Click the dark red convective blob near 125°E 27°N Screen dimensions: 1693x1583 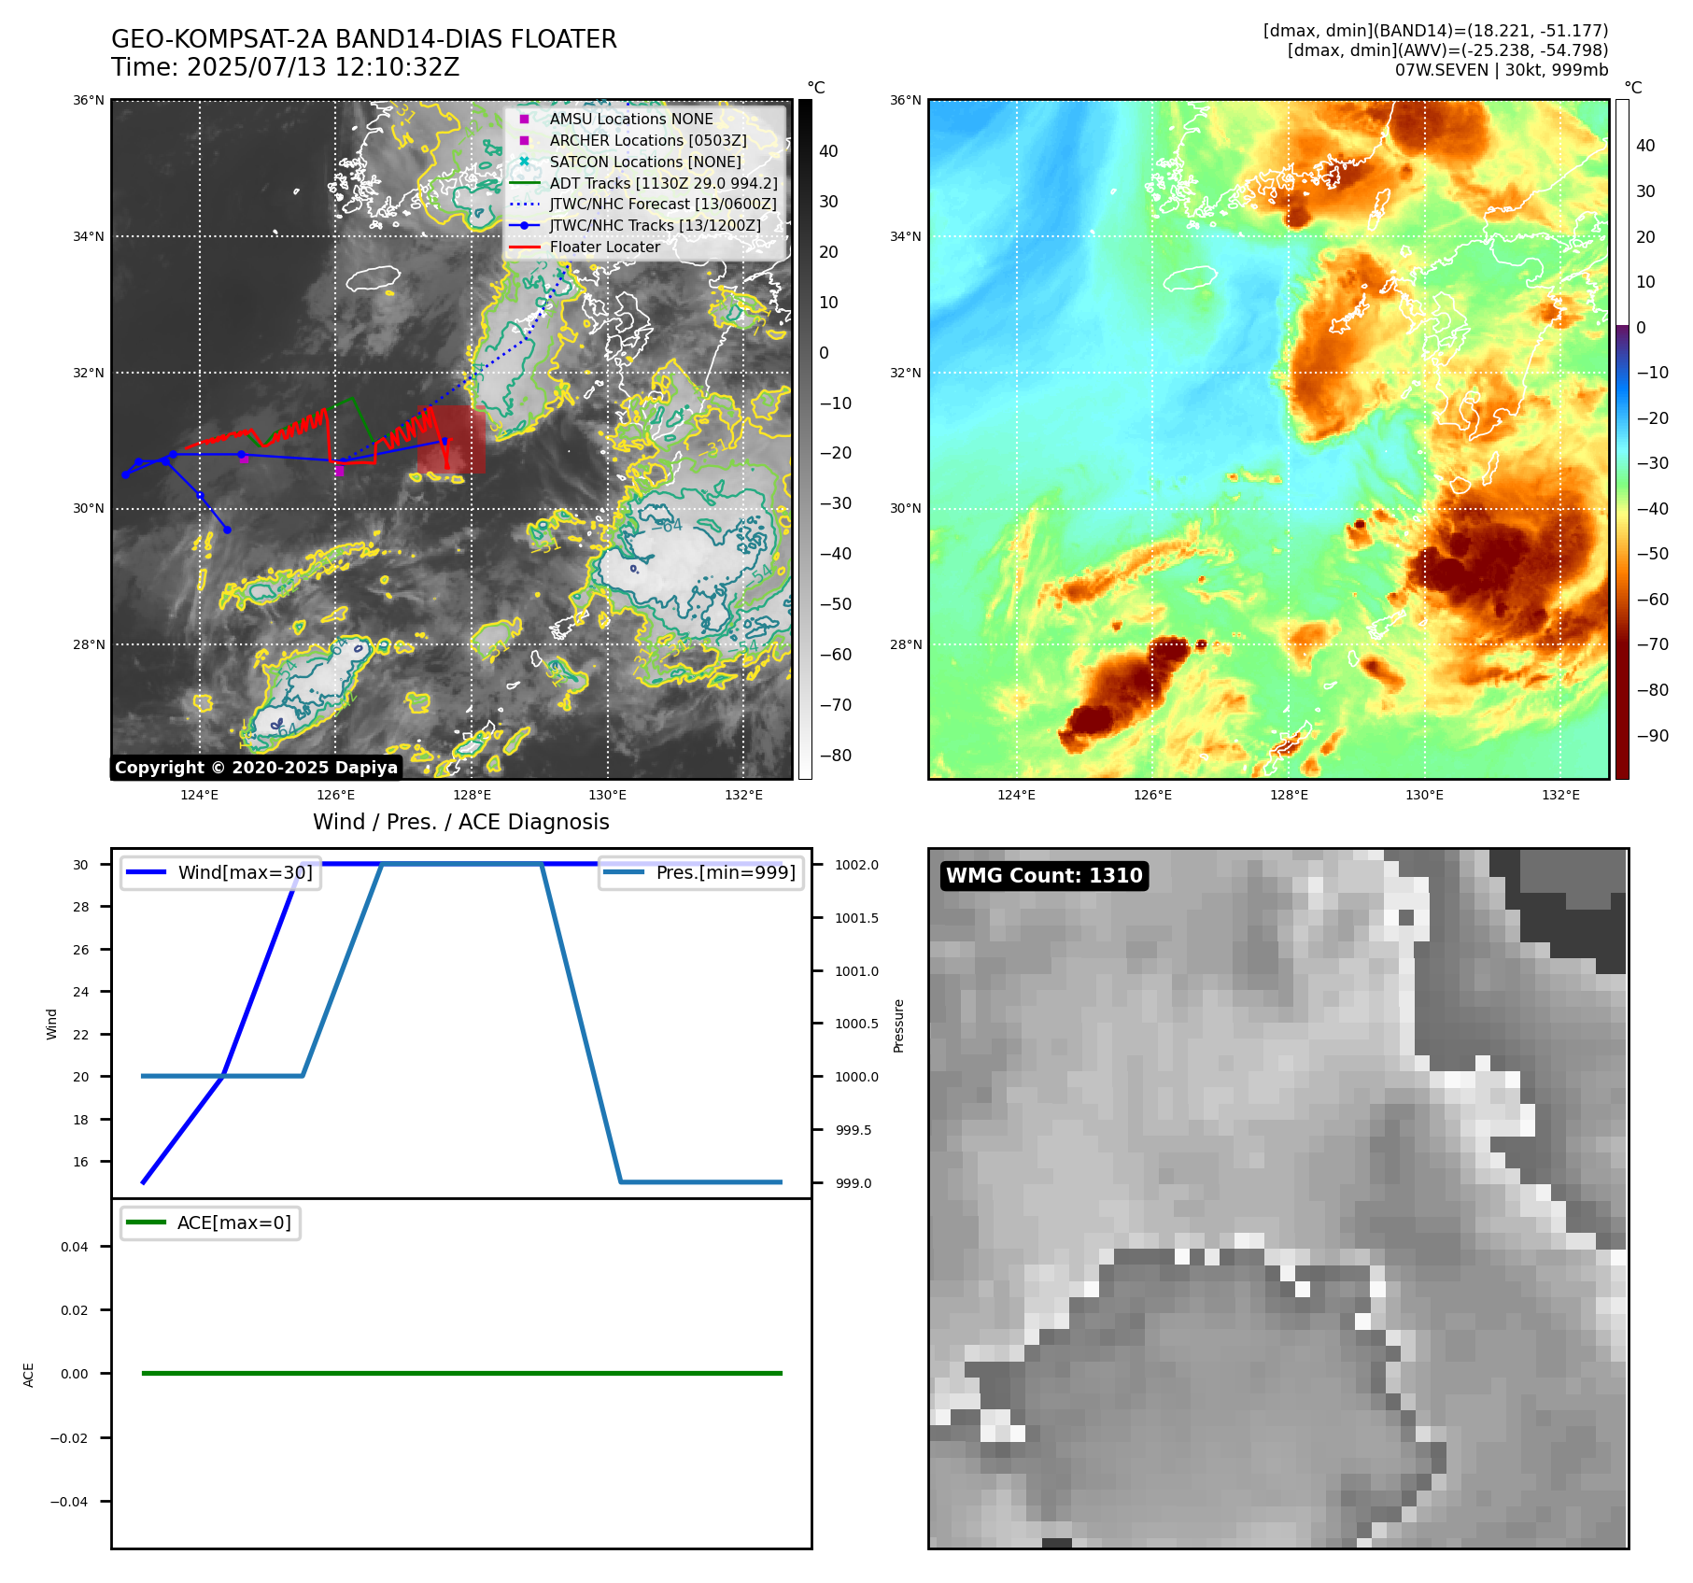tap(1125, 696)
